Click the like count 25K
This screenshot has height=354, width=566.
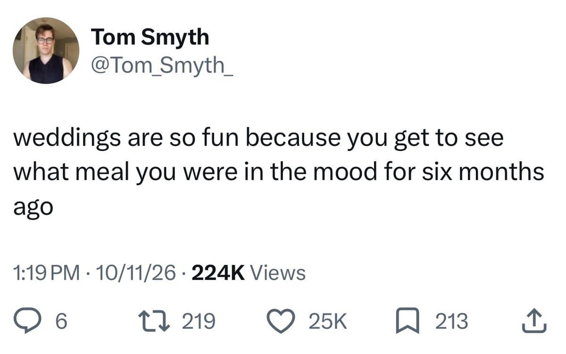[328, 322]
